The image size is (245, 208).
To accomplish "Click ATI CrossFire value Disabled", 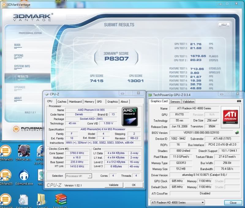I will pos(205,194).
